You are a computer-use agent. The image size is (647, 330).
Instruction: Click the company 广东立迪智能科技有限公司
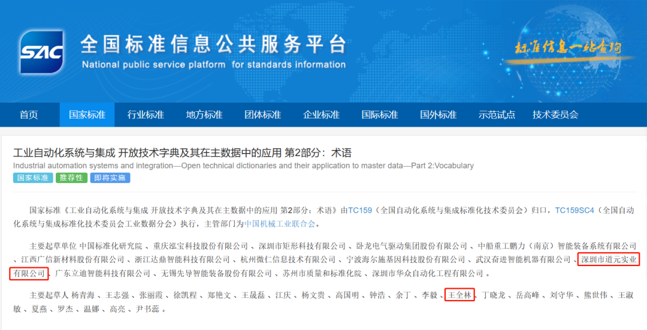point(103,274)
